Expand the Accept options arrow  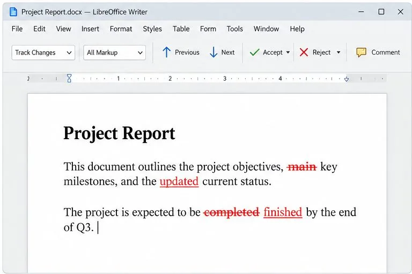288,52
